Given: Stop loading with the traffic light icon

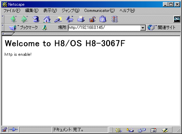Looking at the screenshot, I should pyautogui.click(x=115, y=19).
